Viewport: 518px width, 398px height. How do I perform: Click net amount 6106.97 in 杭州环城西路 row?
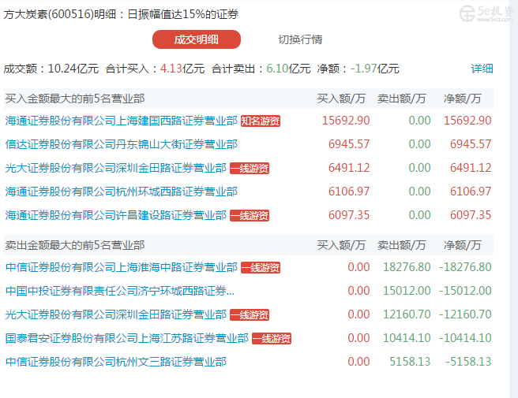click(x=471, y=192)
